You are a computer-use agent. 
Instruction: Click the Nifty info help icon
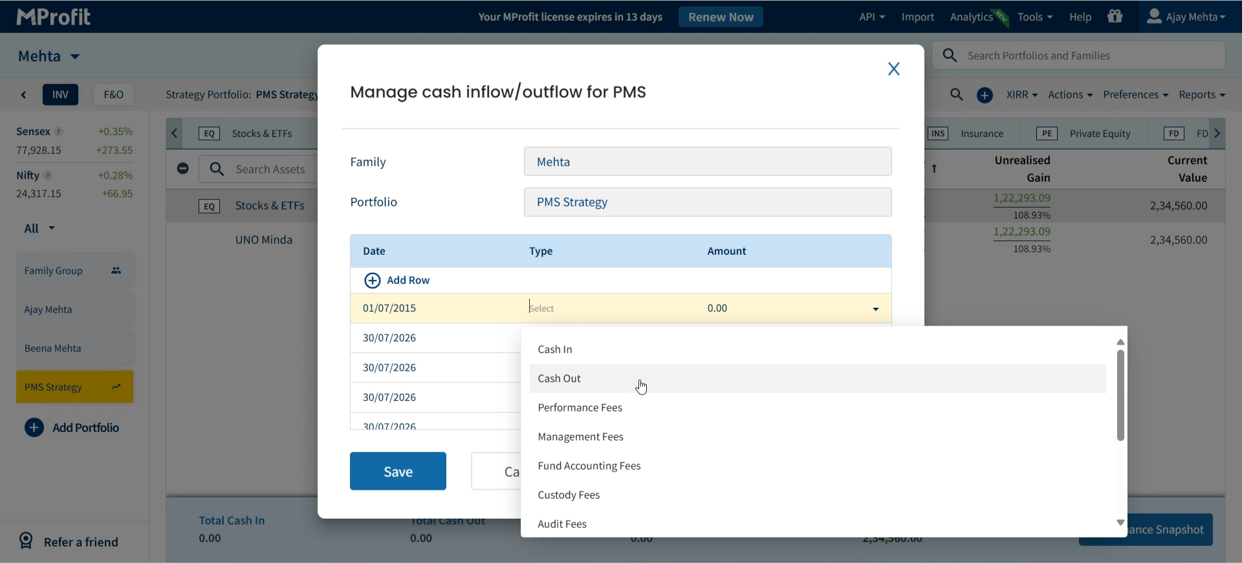pyautogui.click(x=48, y=176)
